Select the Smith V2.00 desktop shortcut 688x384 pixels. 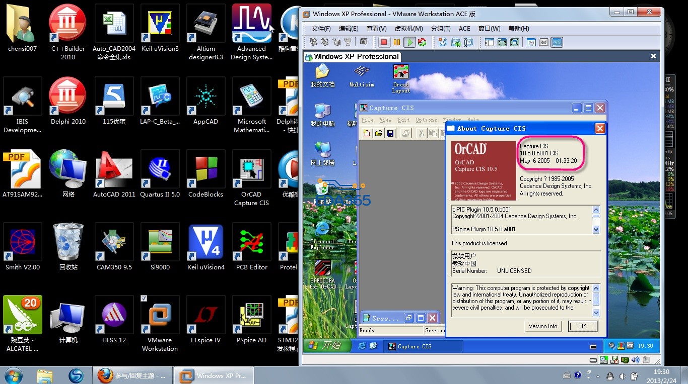(23, 247)
